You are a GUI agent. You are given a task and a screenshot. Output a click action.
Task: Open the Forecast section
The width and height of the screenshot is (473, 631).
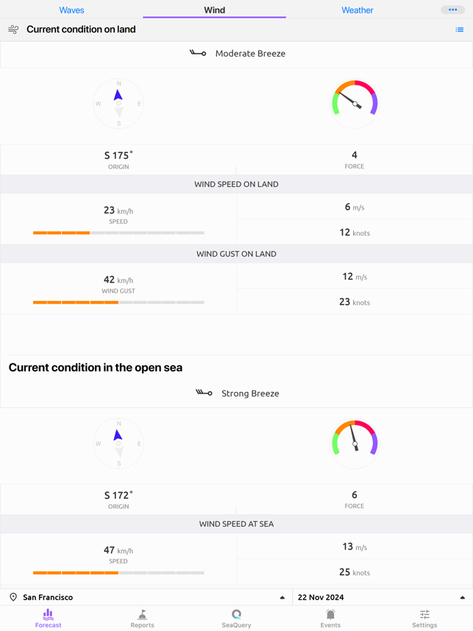pos(48,618)
